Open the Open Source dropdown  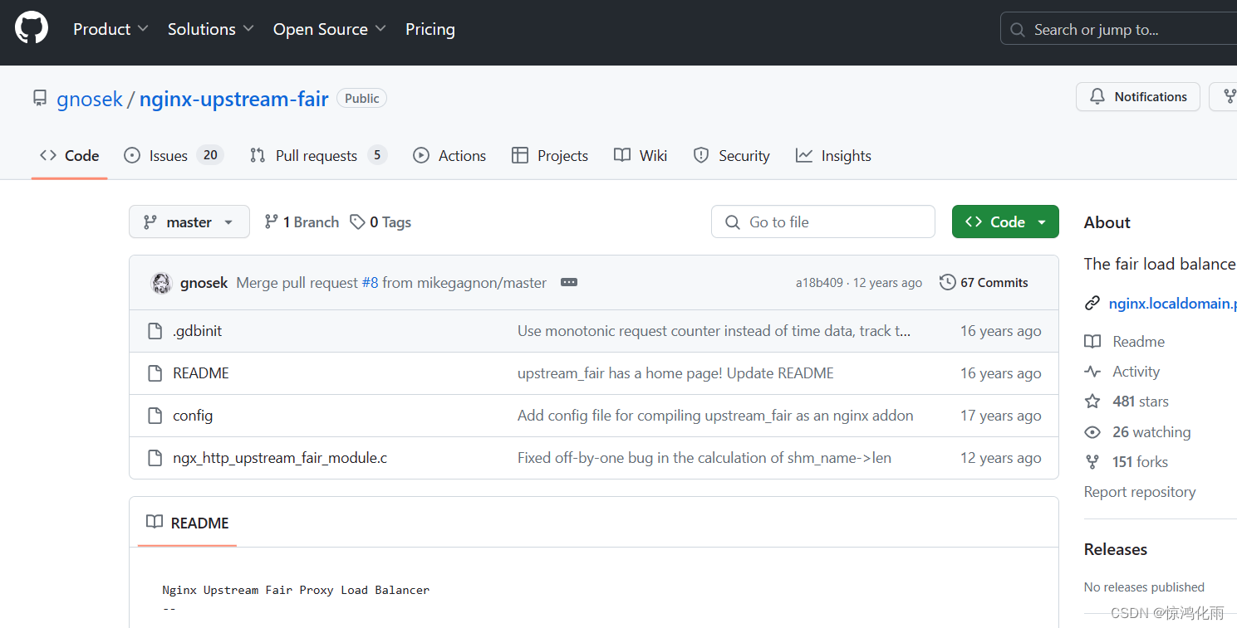330,29
